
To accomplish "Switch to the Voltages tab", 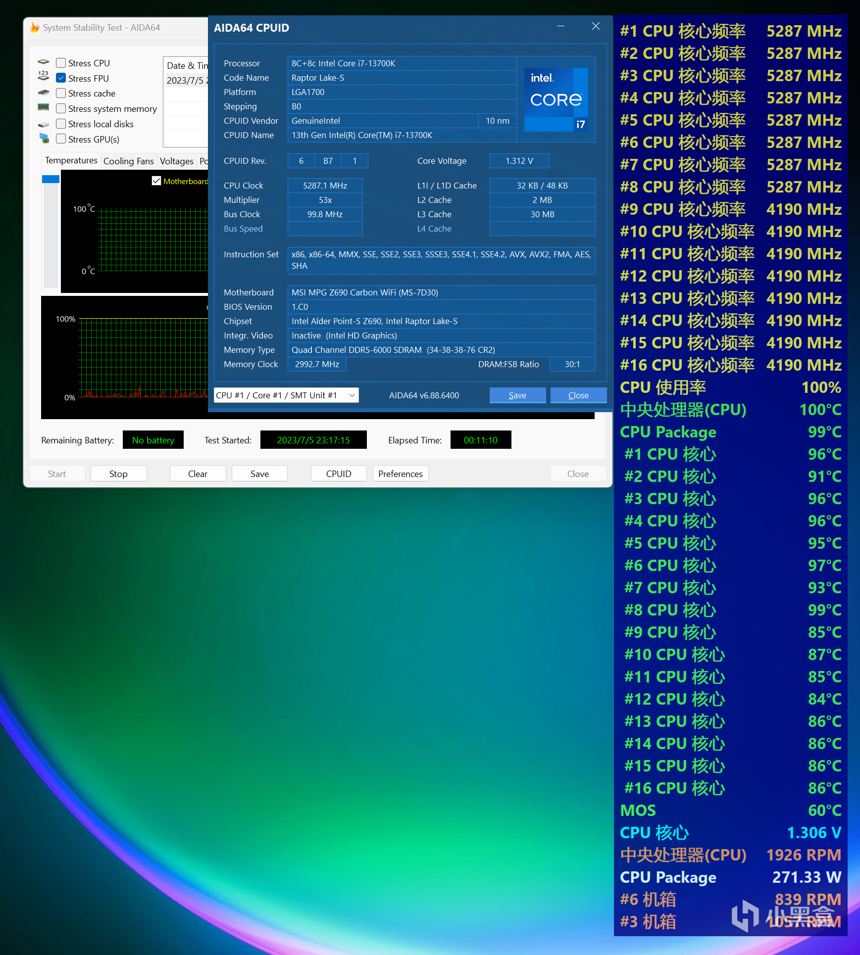I will (x=177, y=161).
